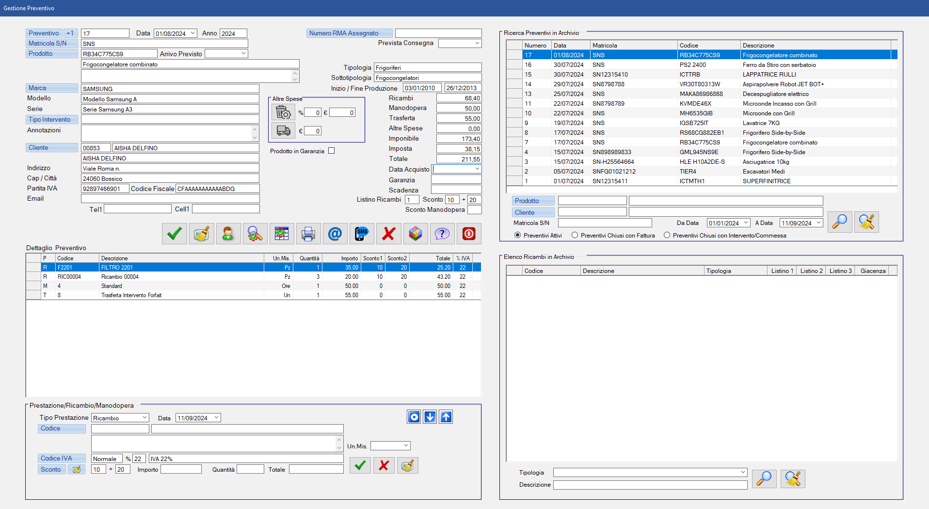Click the blue @ email icon
Viewport: 929px width, 509px height.
pos(335,234)
